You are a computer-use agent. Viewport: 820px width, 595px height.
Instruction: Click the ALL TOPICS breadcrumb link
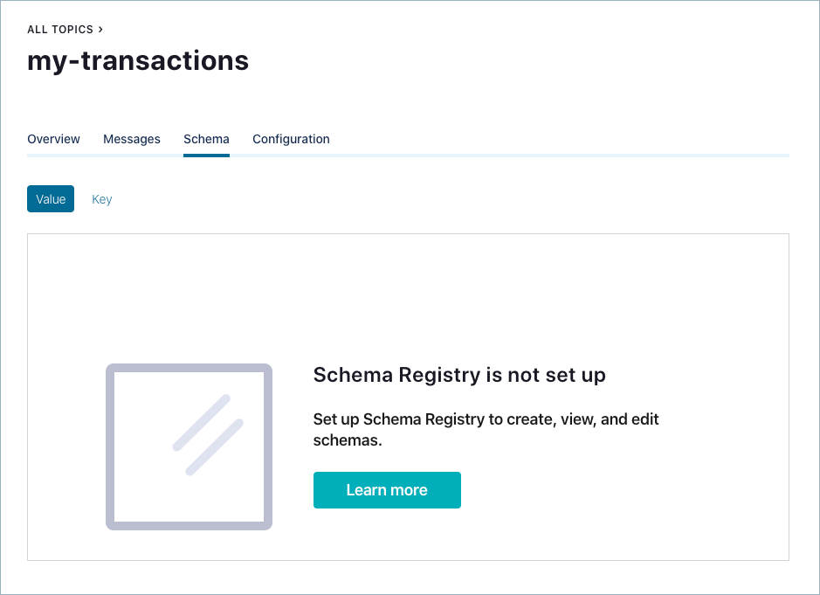[x=60, y=30]
